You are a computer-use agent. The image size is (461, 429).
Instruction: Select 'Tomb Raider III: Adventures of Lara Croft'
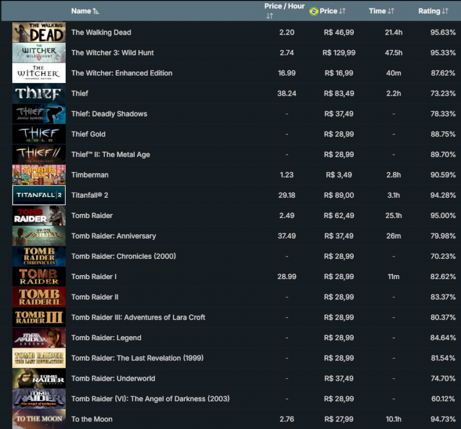[x=138, y=317]
